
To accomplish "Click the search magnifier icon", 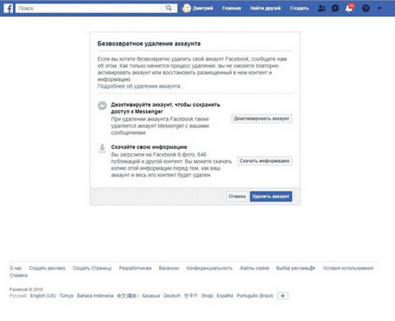I will pos(169,8).
